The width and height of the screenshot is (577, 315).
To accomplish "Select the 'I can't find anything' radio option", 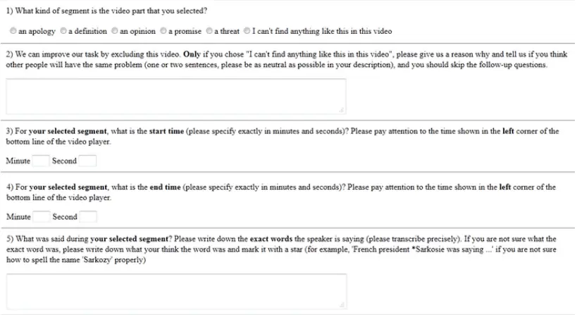I will tap(247, 31).
